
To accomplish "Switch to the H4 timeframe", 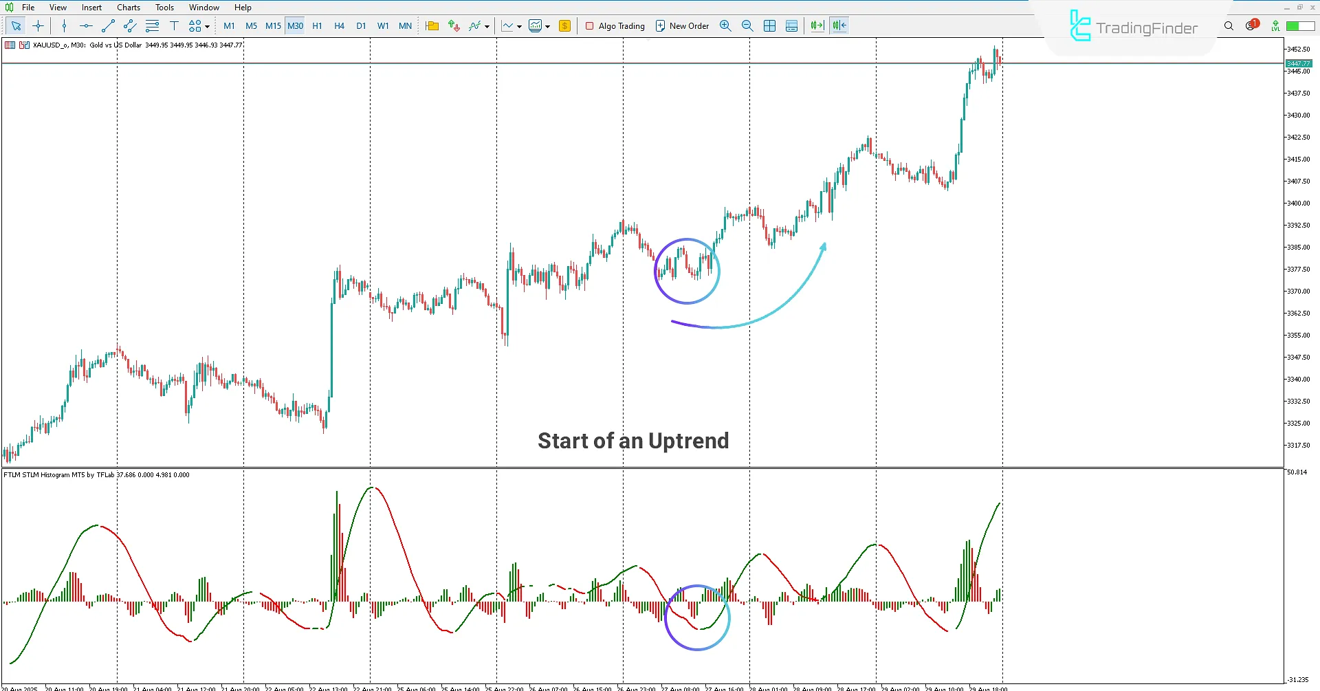I will coord(339,25).
